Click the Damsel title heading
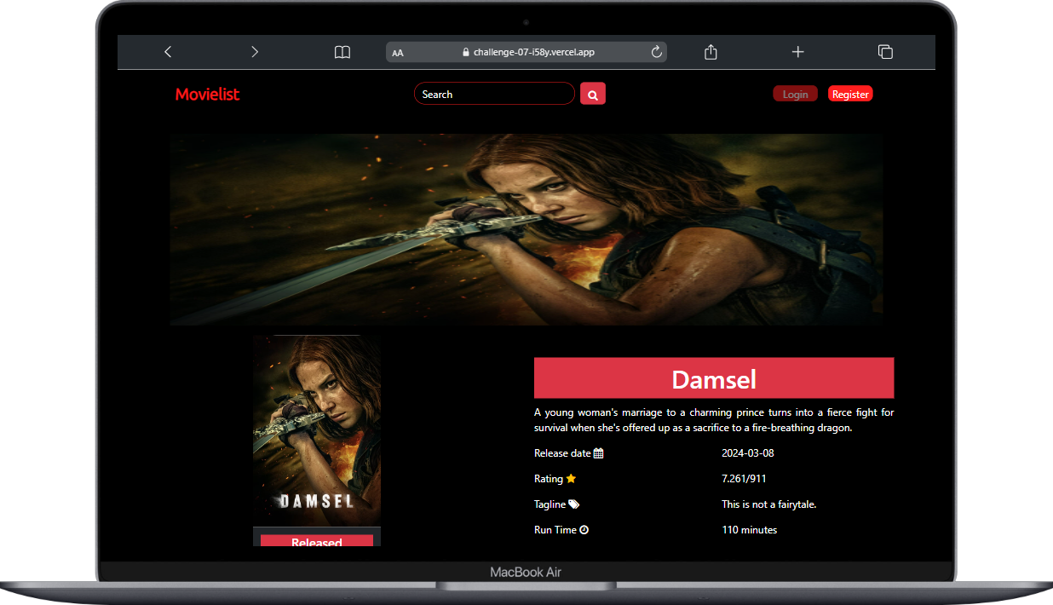This screenshot has width=1053, height=605. click(714, 378)
